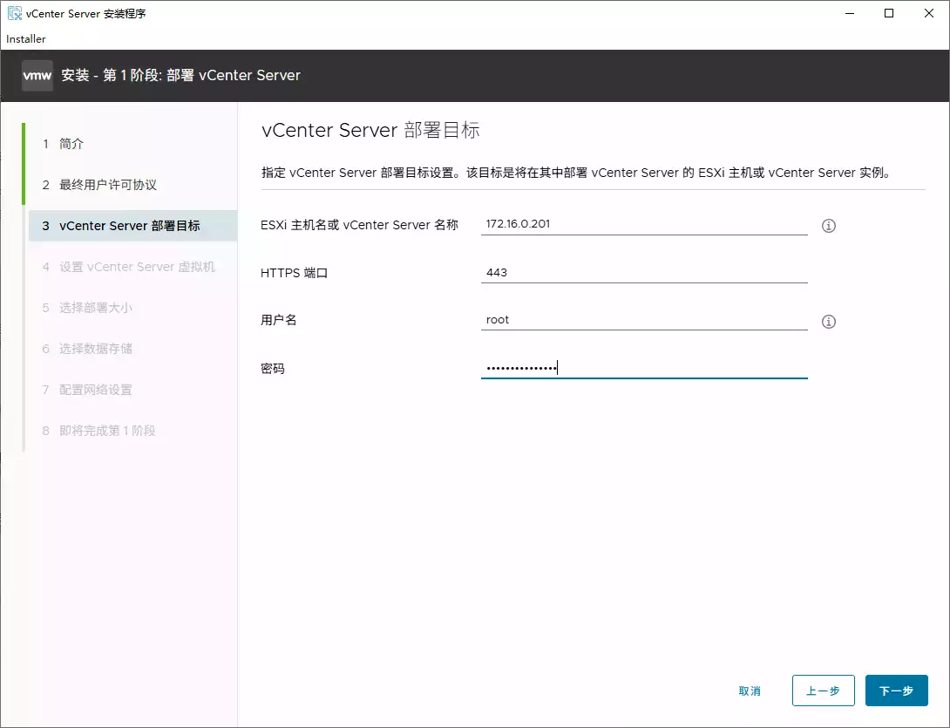Click the 下一步 next button
Image resolution: width=950 pixels, height=728 pixels.
click(x=897, y=691)
